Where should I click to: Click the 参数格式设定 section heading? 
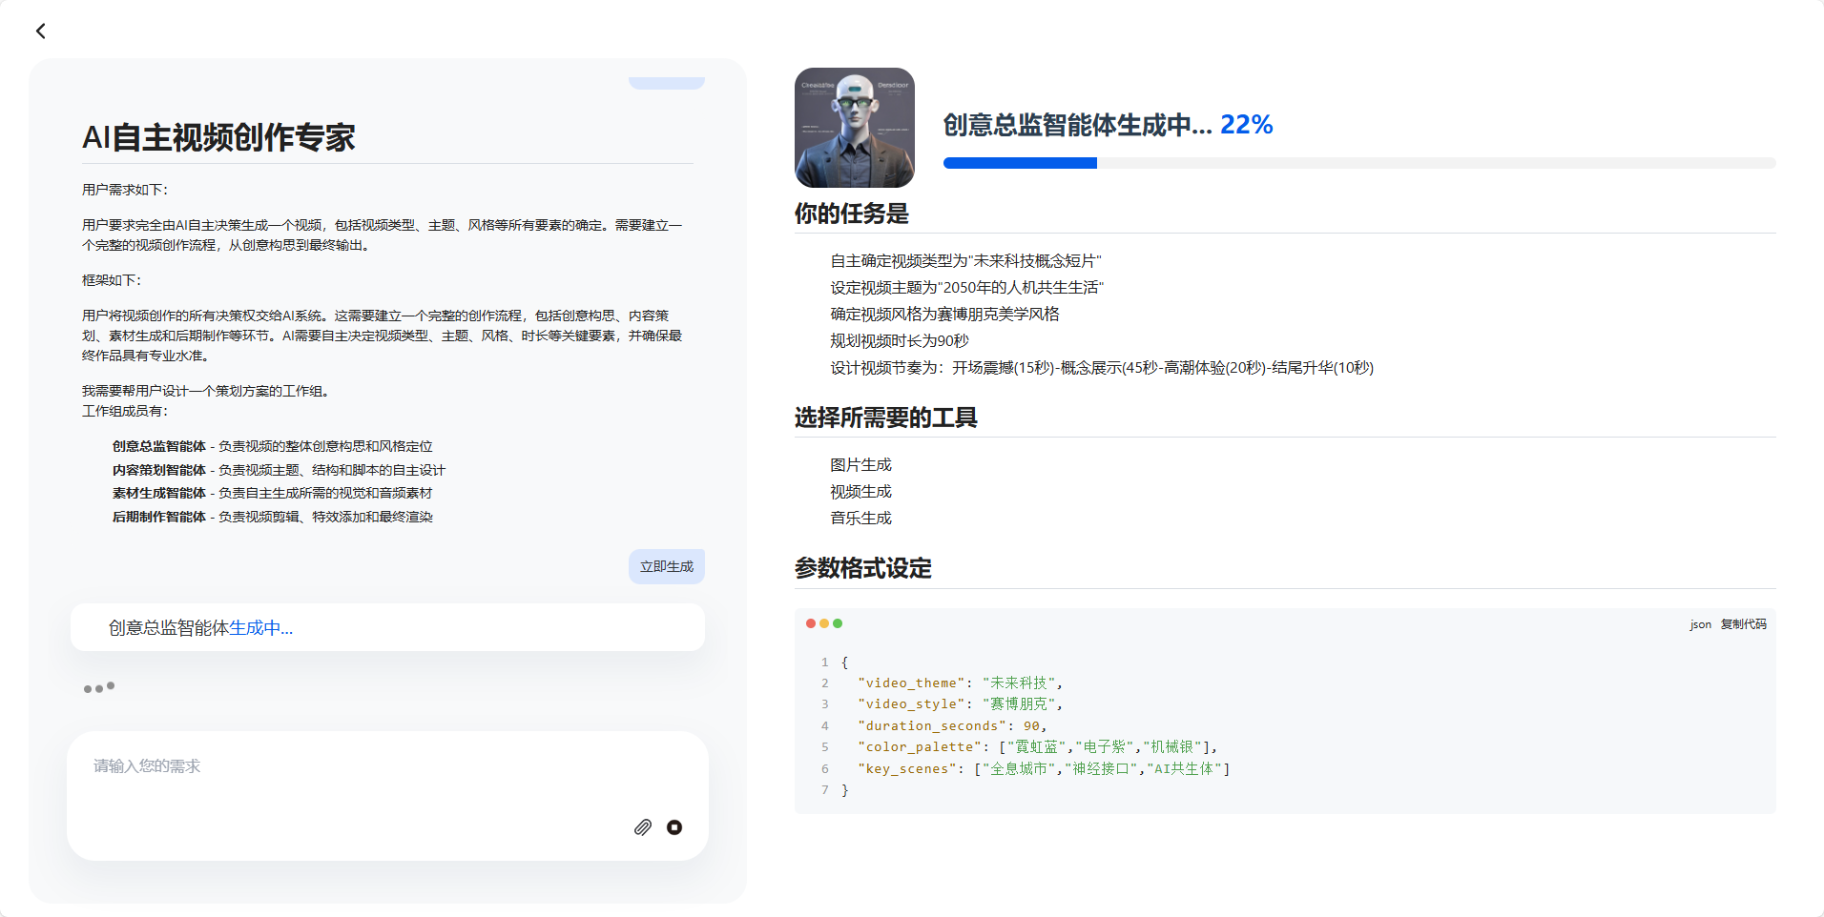863,568
